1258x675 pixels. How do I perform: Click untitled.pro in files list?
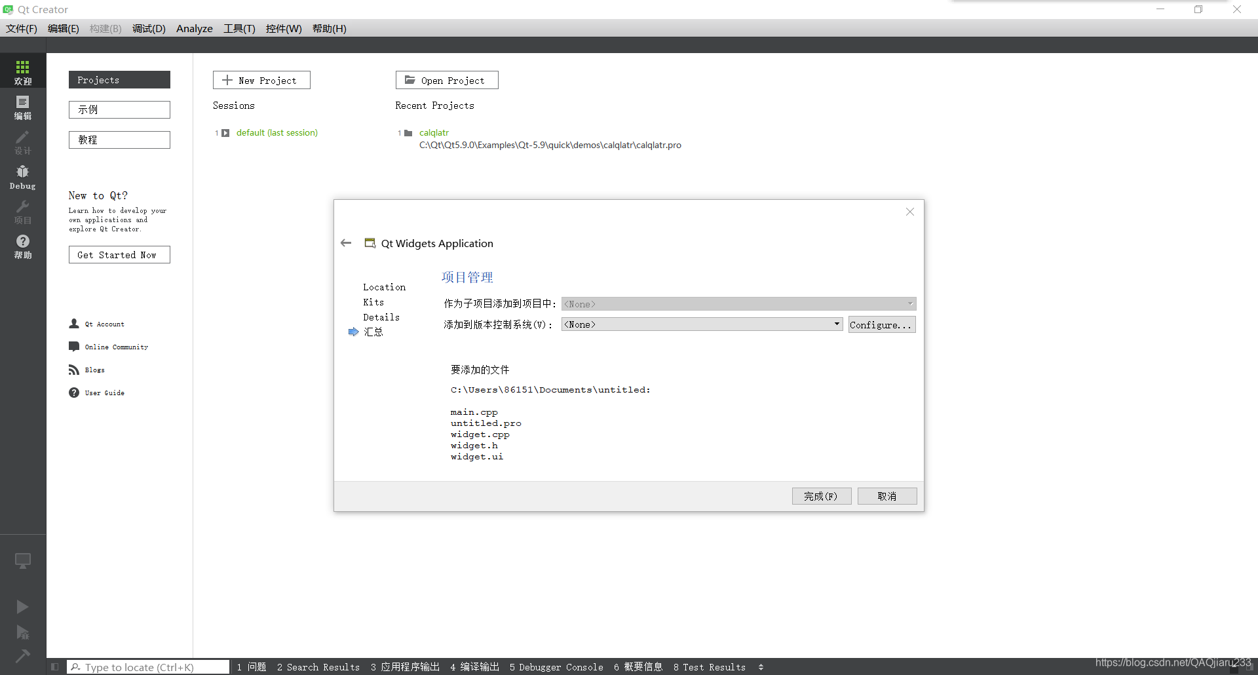(486, 423)
